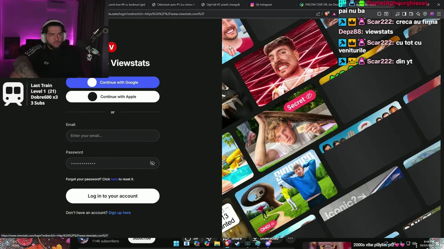This screenshot has height=249, width=444.
Task: Open the browser media control music icon
Action: [398, 14]
